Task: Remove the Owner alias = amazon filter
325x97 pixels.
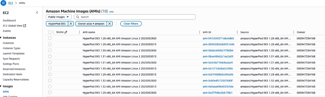Action: point(109,24)
